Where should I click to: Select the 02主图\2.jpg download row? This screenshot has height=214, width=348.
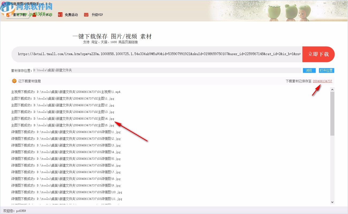[63, 105]
